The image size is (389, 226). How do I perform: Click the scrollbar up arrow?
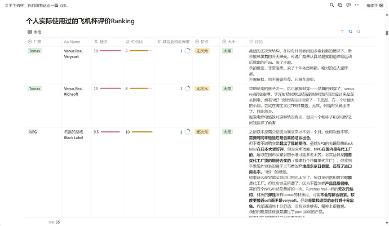click(387, 15)
